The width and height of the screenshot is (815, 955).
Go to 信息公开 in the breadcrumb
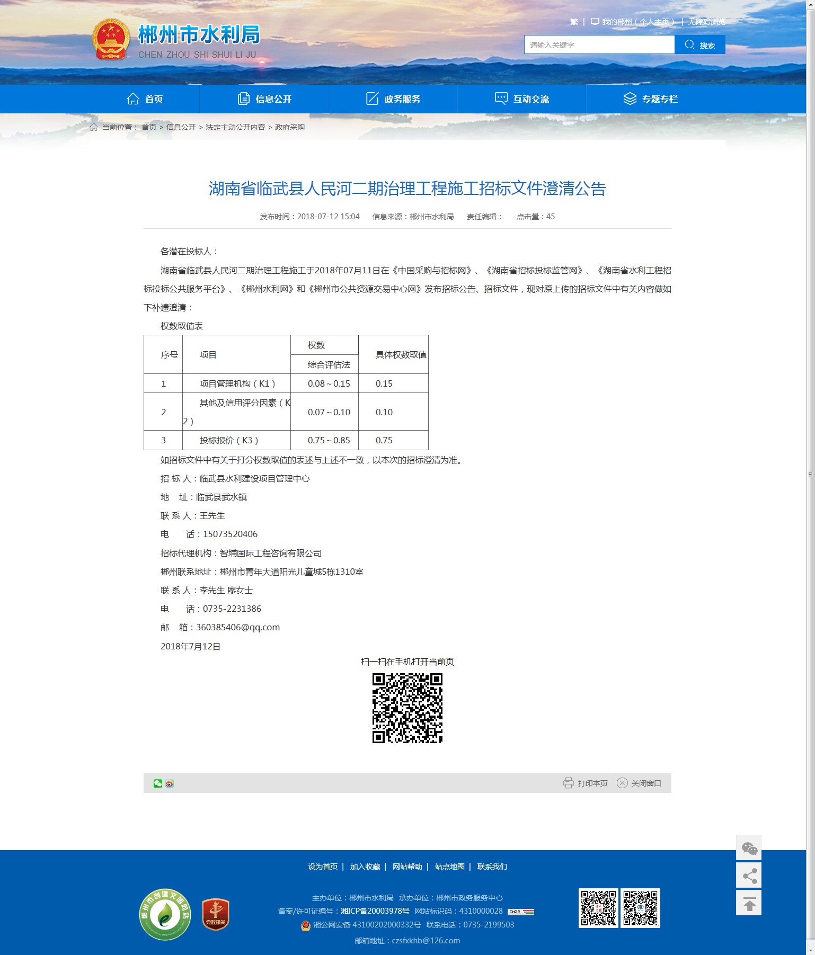(x=181, y=127)
